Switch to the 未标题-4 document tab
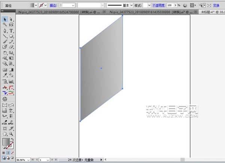 212,12
